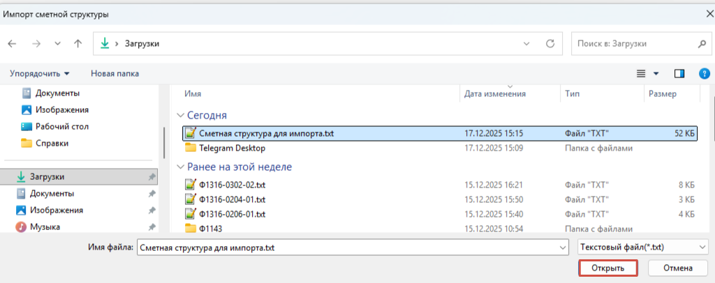This screenshot has height=283, width=715.
Task: Click Загрузки in the address path
Action: 142,44
